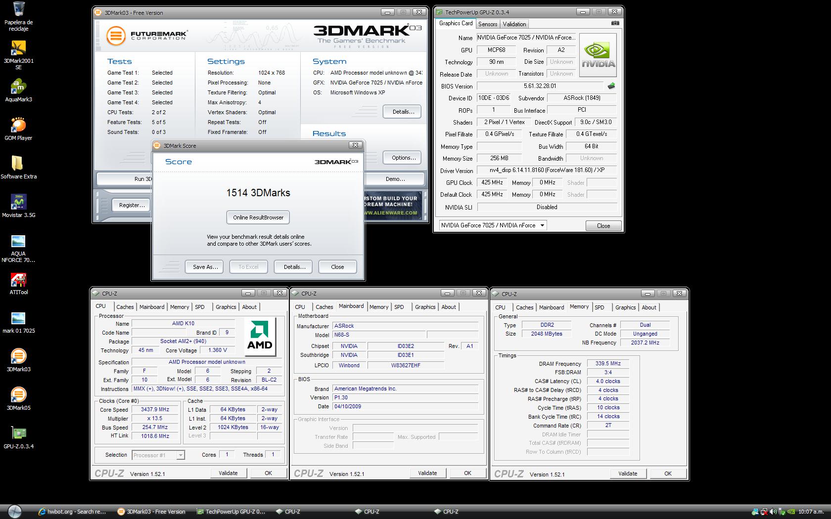Click the taskbar clock 10:07 a.m.

coord(811,512)
